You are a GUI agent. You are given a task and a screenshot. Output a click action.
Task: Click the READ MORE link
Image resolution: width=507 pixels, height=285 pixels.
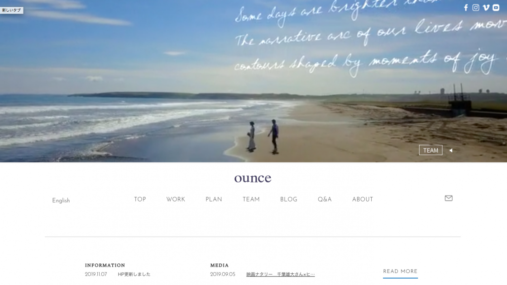coord(400,271)
